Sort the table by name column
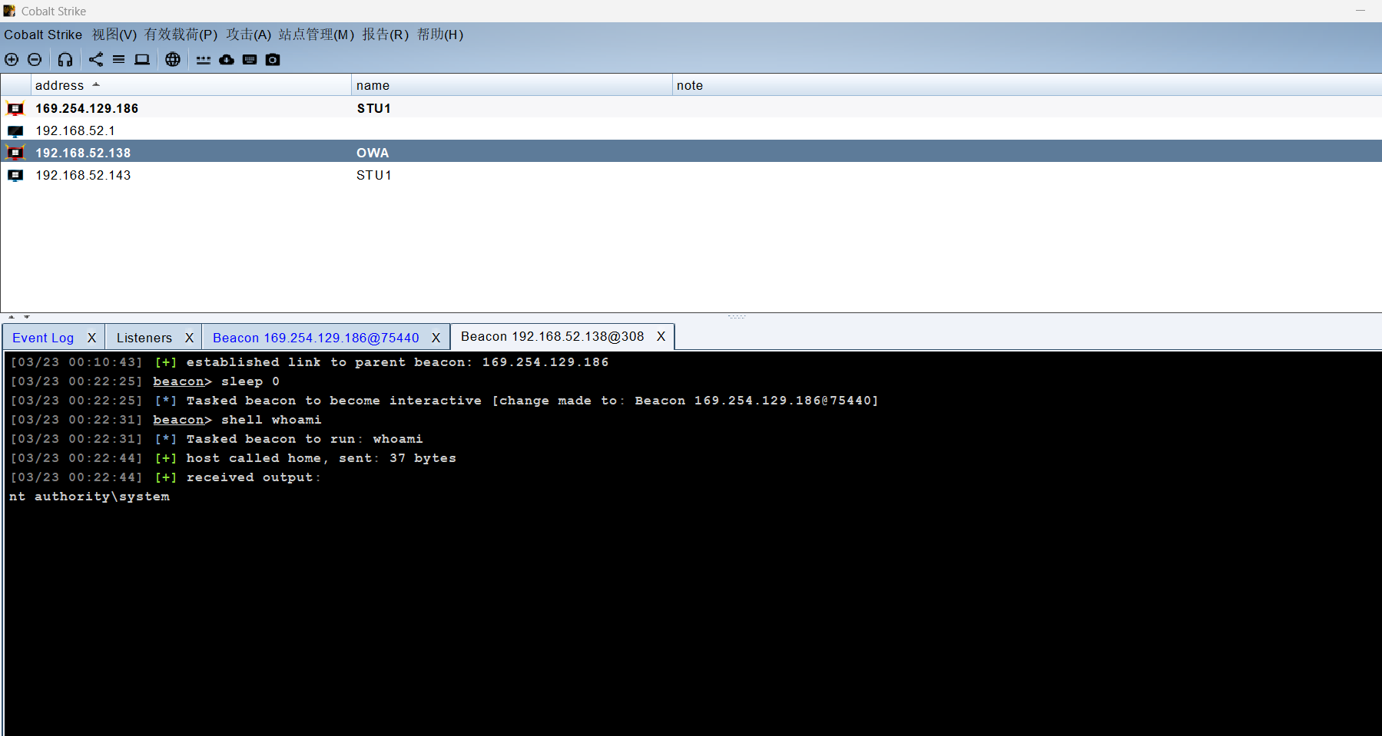 click(x=512, y=85)
